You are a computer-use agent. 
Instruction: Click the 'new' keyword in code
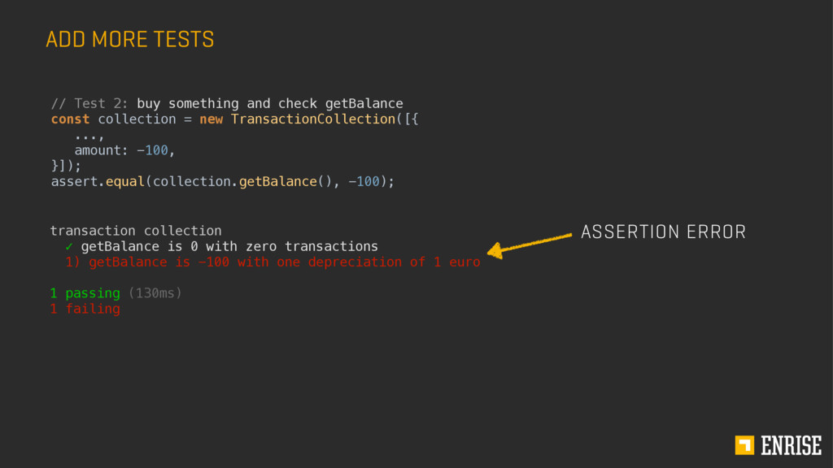[211, 119]
